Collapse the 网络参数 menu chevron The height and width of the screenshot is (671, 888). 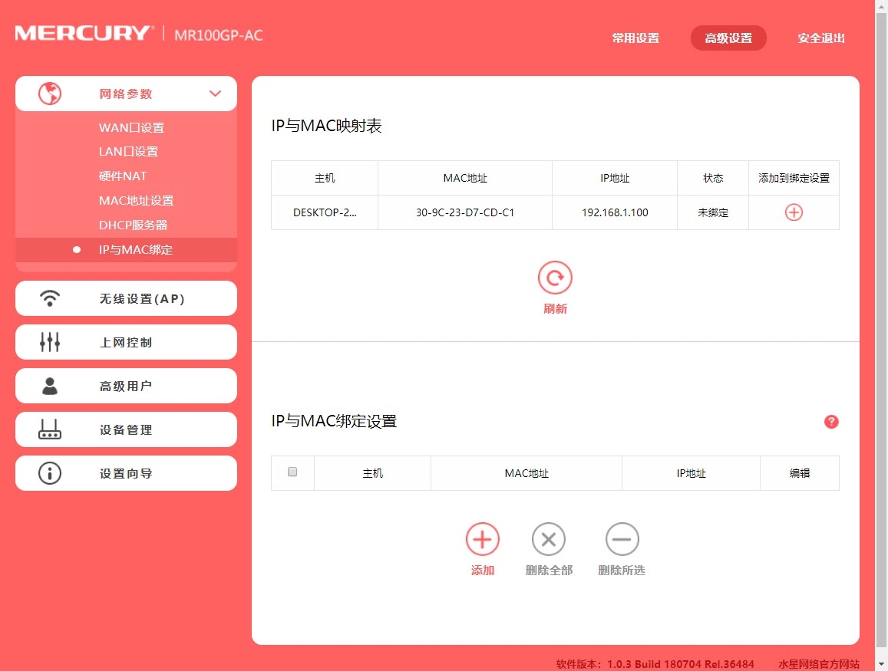point(215,94)
